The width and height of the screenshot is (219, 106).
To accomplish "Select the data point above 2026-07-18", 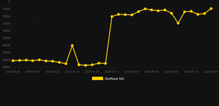I will (x=191, y=11).
